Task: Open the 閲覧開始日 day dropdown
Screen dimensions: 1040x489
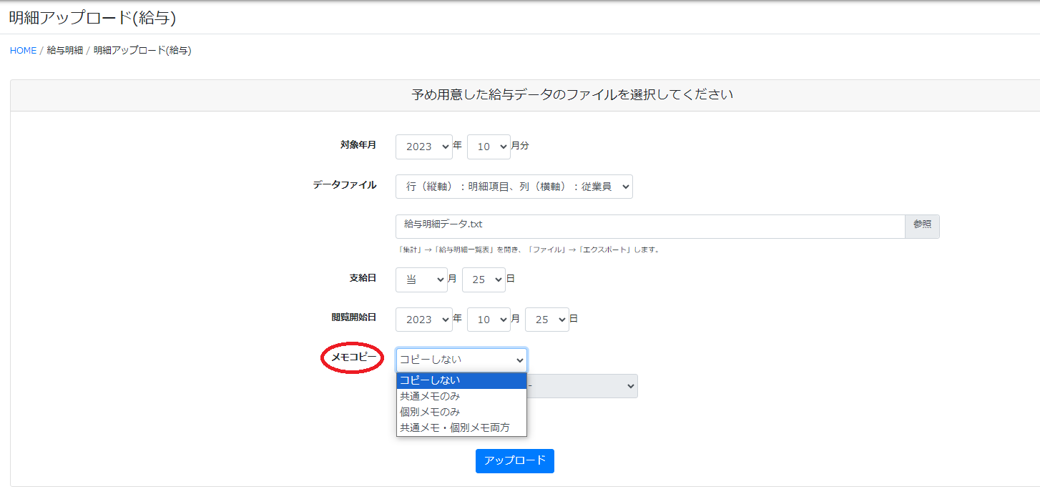Action: [x=546, y=320]
